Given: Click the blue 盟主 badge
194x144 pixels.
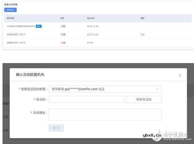Looking at the screenshot, I should coord(39,26).
